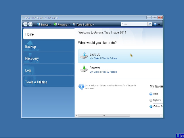Open the Online Backup favorites link
Viewport: 184px width, 138px height.
(x=158, y=107)
